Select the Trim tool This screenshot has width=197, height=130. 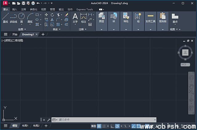click(x=58, y=15)
